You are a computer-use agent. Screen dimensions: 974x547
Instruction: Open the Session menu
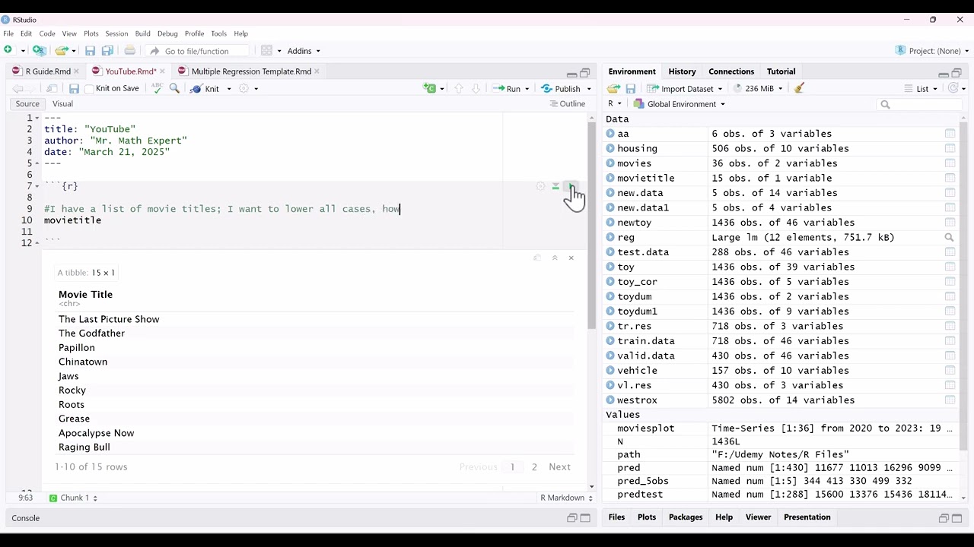point(116,33)
